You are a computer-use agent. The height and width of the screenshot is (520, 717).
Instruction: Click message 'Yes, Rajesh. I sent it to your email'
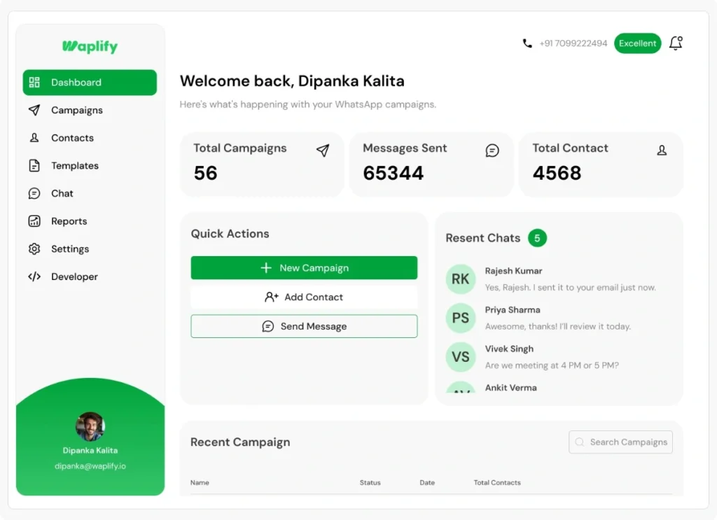click(x=570, y=288)
